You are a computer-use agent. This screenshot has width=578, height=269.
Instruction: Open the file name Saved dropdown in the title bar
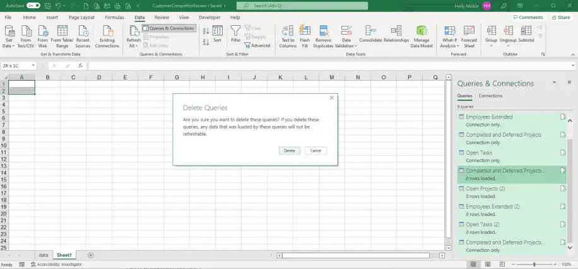click(225, 6)
